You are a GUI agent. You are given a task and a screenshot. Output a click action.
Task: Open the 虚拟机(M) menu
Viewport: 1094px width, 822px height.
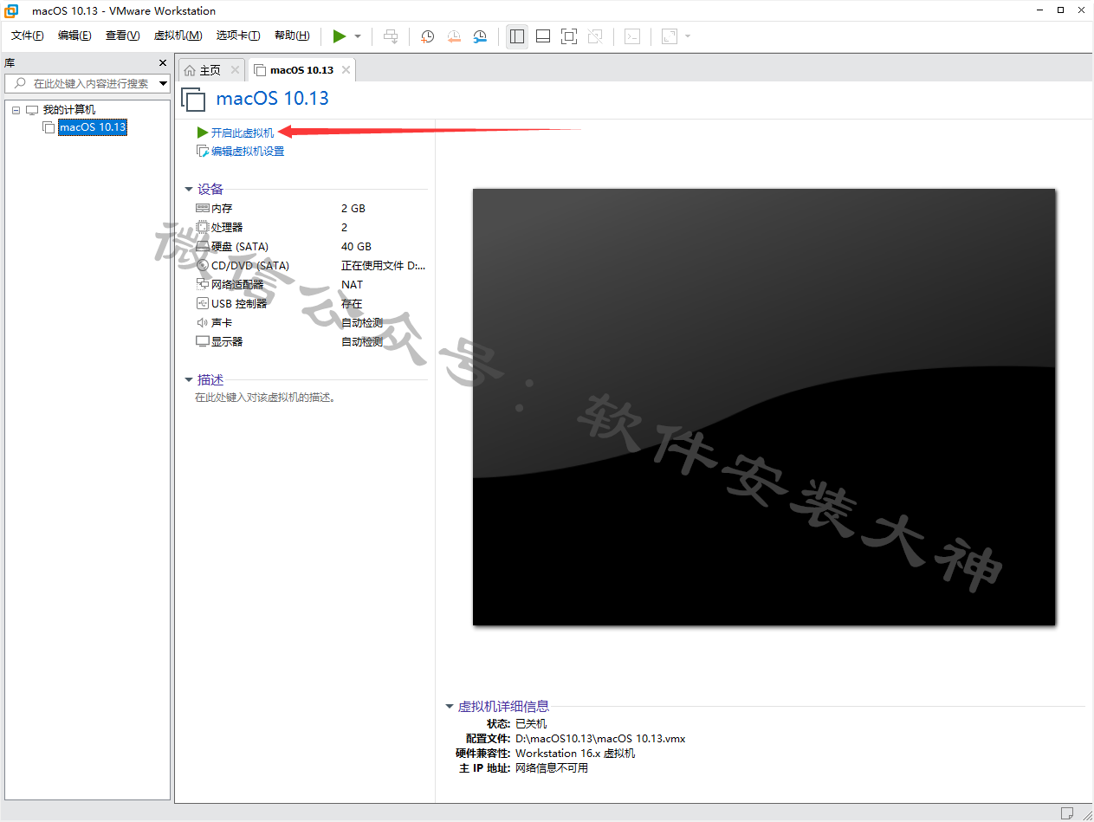click(178, 36)
